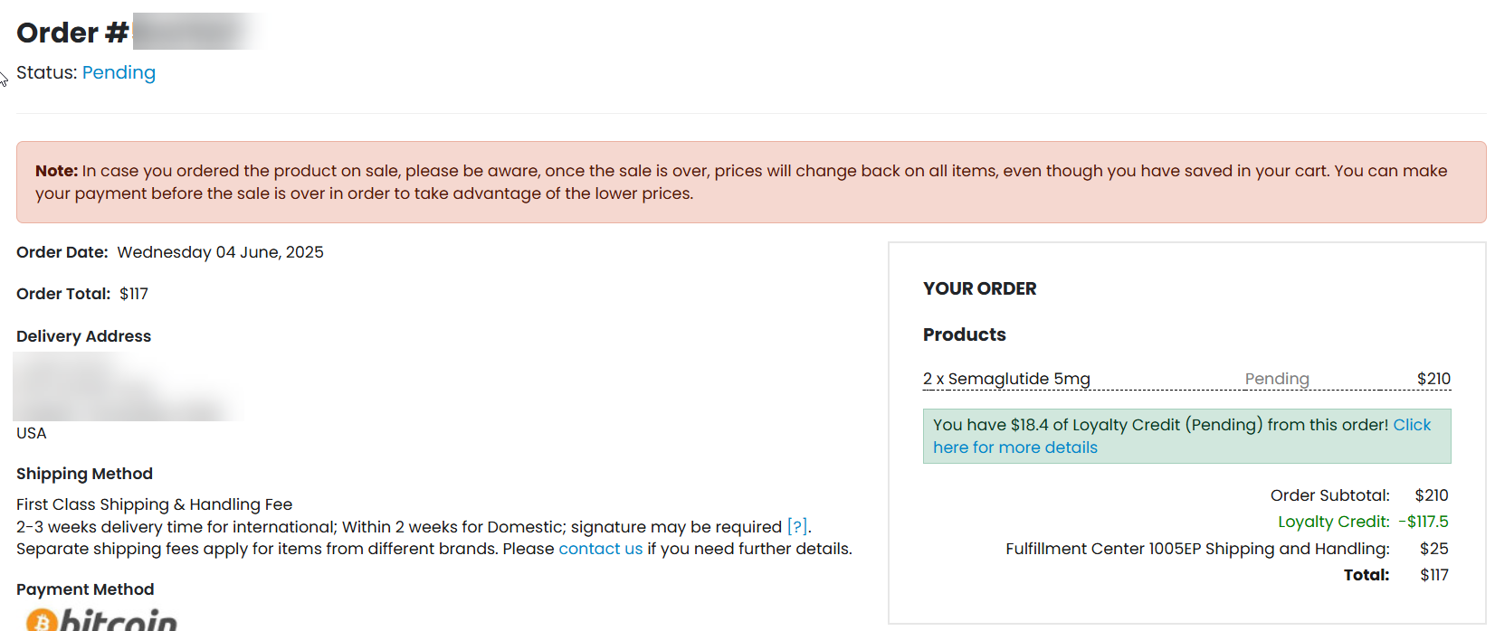Image resolution: width=1495 pixels, height=631 pixels.
Task: Open the [?] signature help link
Action: (796, 527)
